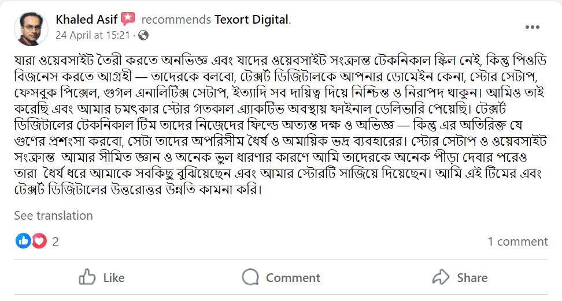This screenshot has height=301, width=562.
Task: Click the share arrow icon
Action: coord(441,277)
